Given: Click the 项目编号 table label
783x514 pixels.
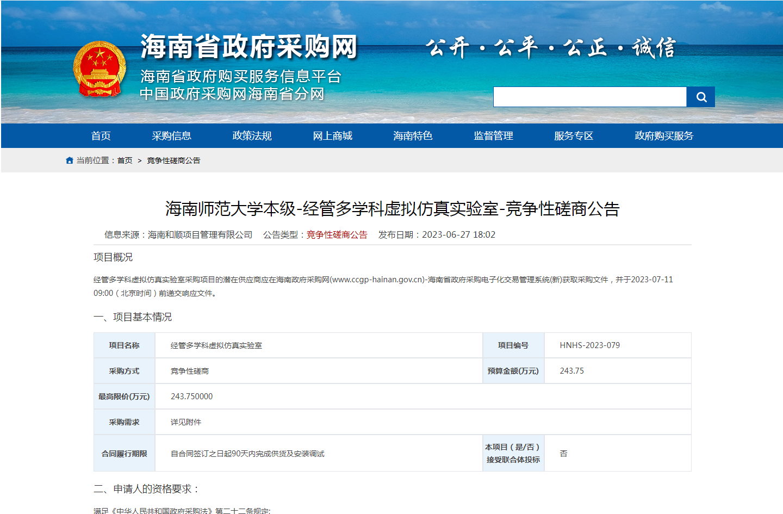Looking at the screenshot, I should click(513, 345).
